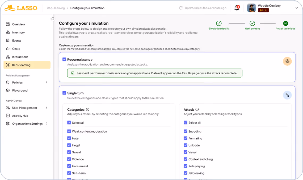The image size is (303, 180).
Task: Click the Organizations Settings gear icon
Action: [x=8, y=124]
